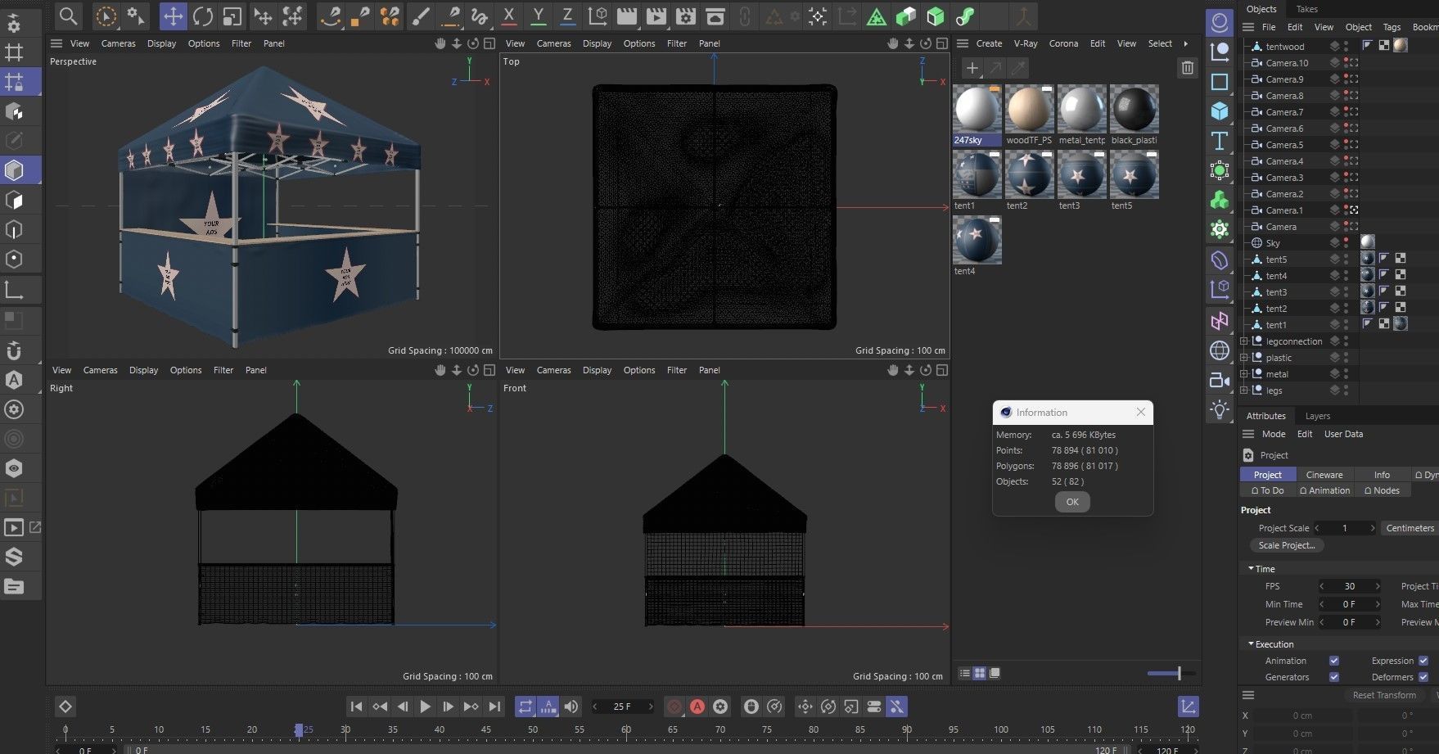The height and width of the screenshot is (754, 1439).
Task: Uncheck the Expression checkbox
Action: pyautogui.click(x=1423, y=661)
